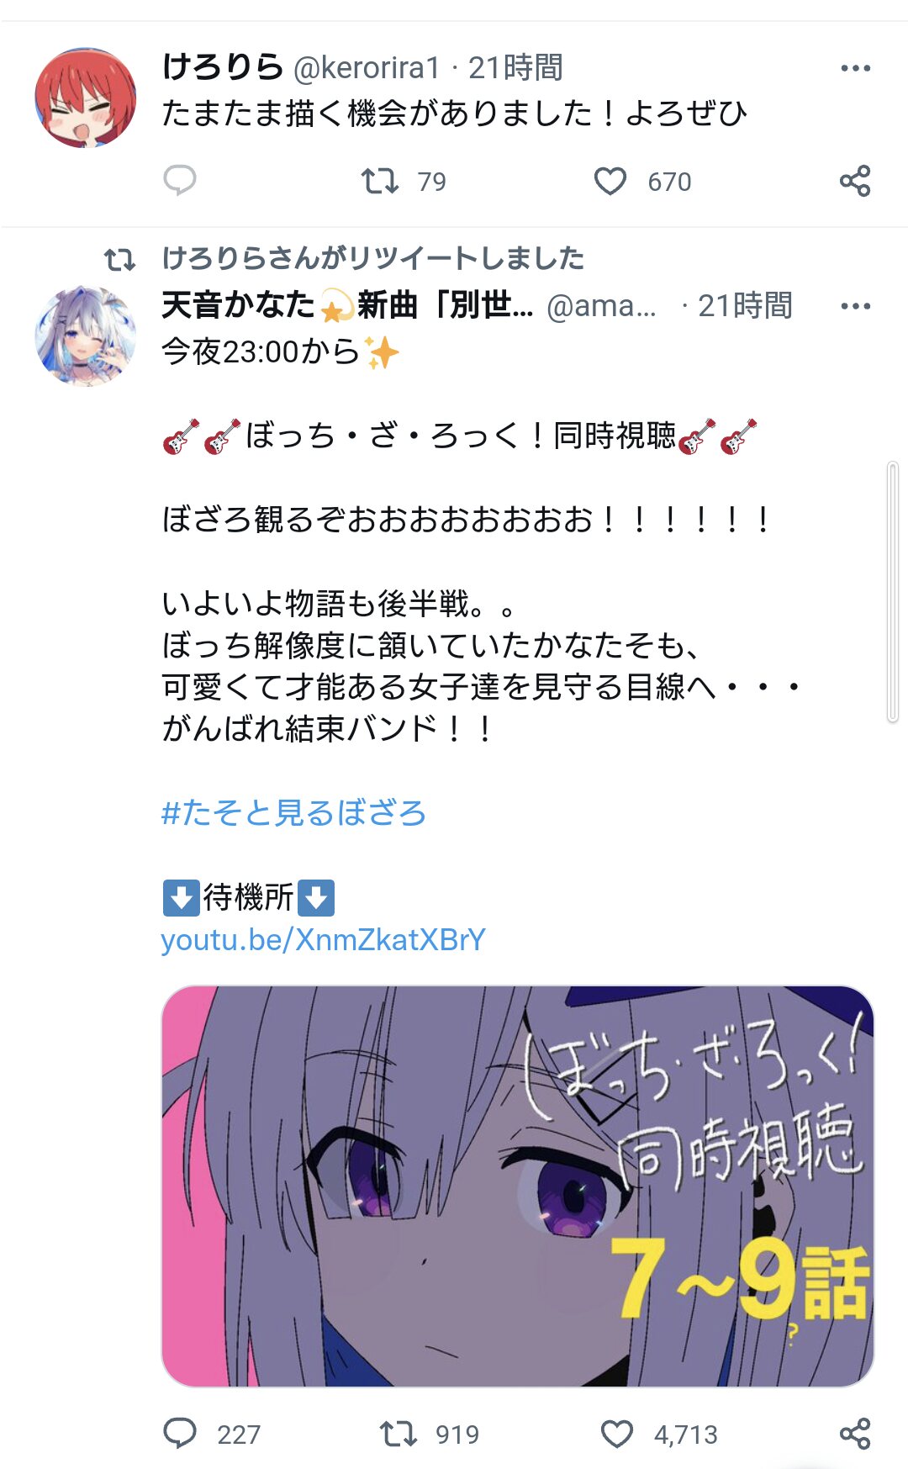Open the youtu.be/XnmZkatXBrY link
Viewport: 908px width, 1469px height.
point(324,939)
